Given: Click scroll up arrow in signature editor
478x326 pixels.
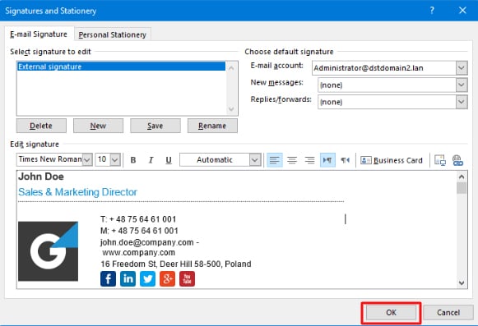Looking at the screenshot, I should pos(462,177).
